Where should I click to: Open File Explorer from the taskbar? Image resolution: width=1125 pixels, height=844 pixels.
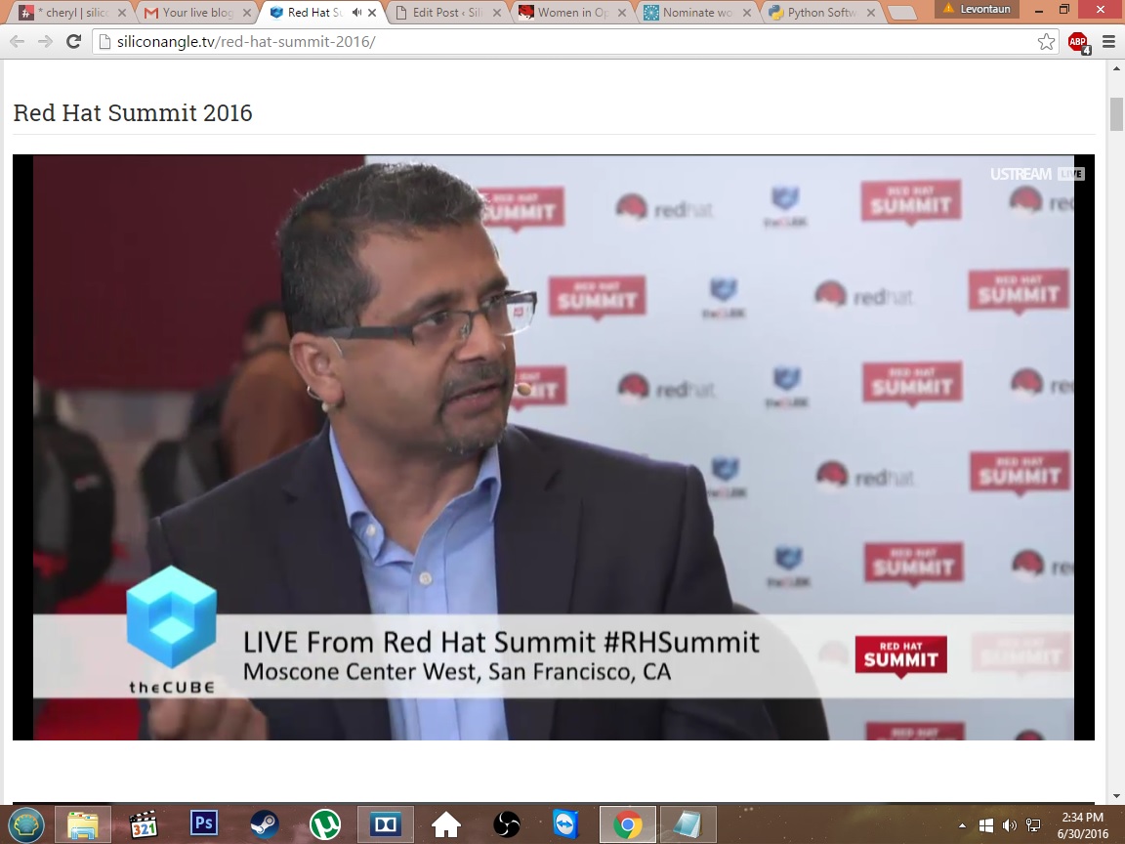click(82, 824)
